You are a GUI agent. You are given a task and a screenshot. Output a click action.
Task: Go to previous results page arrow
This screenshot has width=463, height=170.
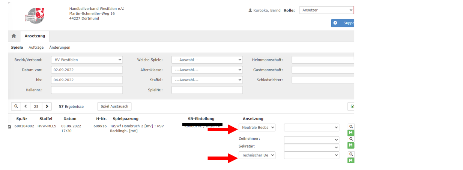26,106
